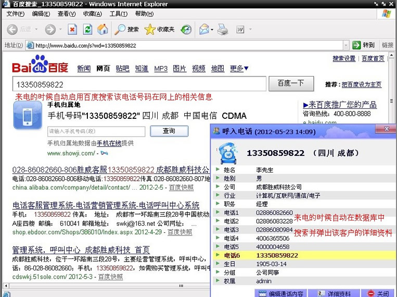Image resolution: width=397 pixels, height=297 pixels.
Task: Click the green Go arrow button 转到
Action: pyautogui.click(x=363, y=45)
